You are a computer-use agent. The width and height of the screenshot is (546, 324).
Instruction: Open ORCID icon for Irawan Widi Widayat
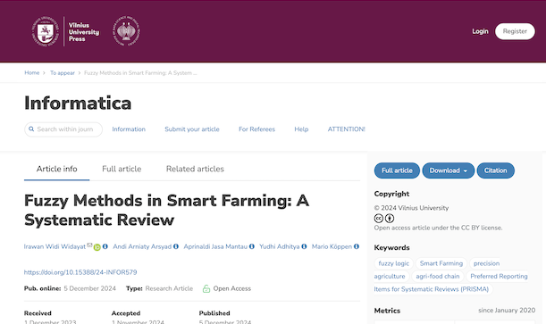point(97,247)
